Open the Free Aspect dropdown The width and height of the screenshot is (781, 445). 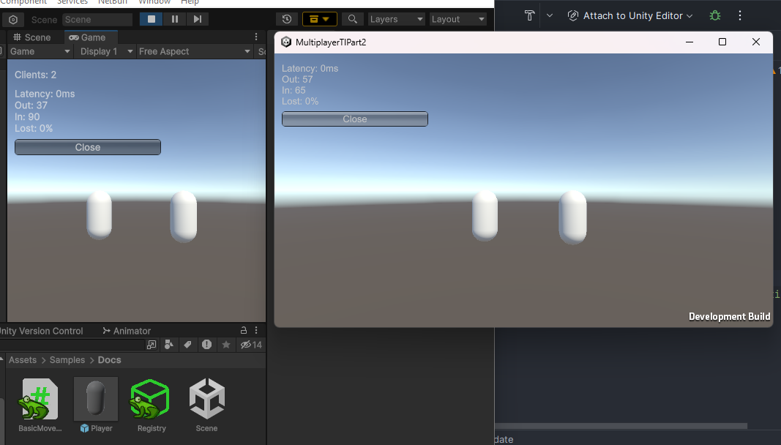[x=194, y=51]
